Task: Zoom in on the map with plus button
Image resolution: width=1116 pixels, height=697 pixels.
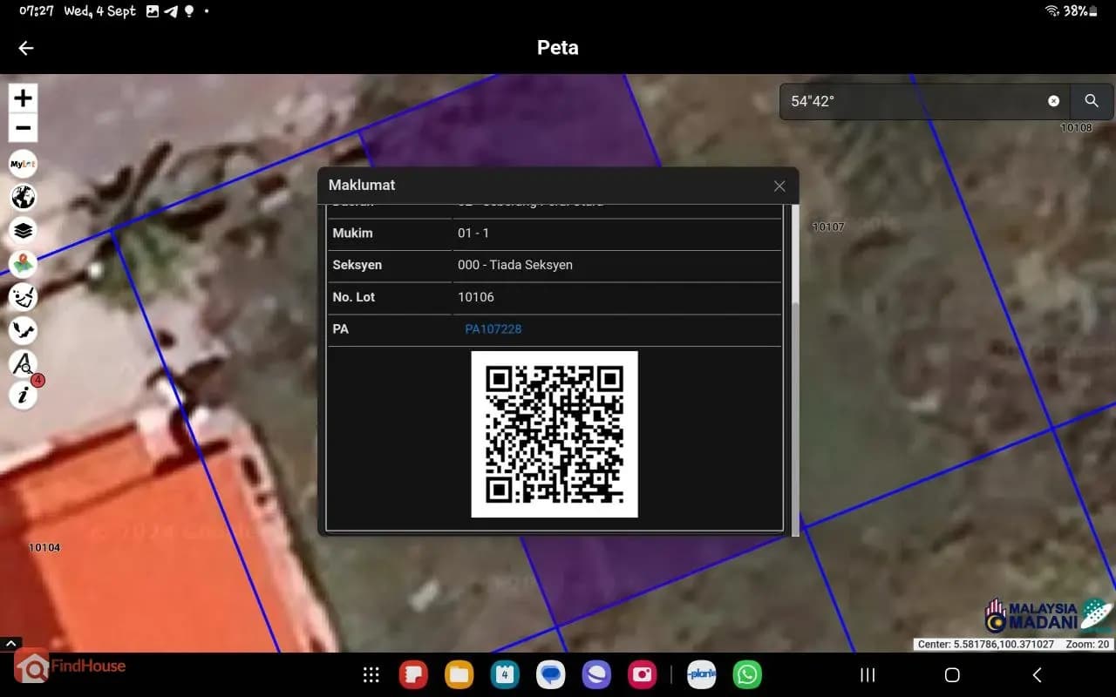Action: 24,98
